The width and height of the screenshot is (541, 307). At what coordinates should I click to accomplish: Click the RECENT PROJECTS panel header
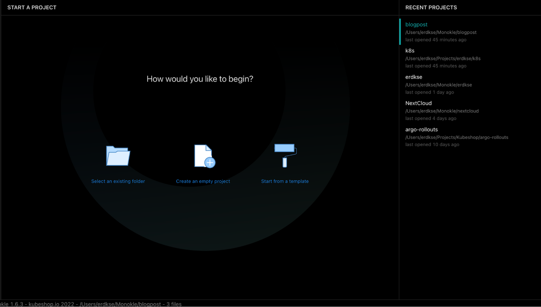[x=431, y=7]
